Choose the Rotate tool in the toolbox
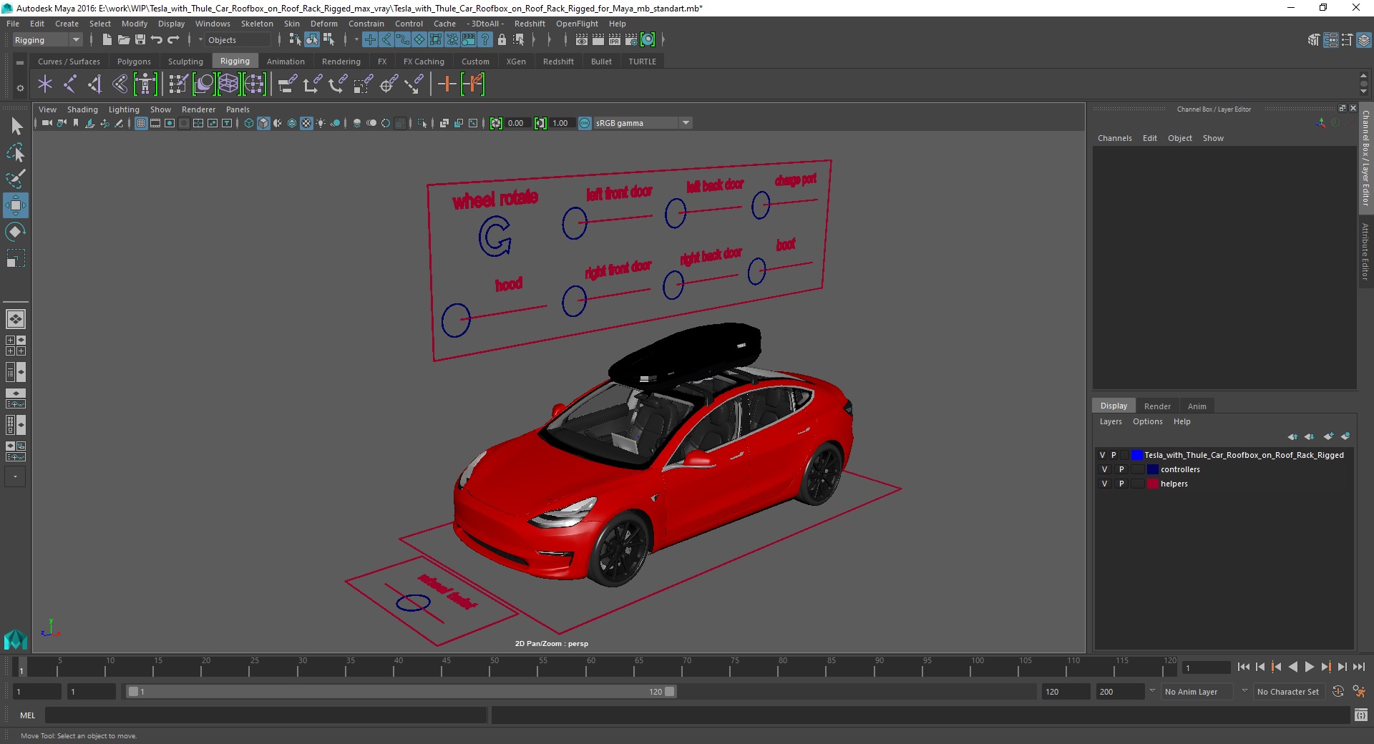Viewport: 1374px width, 744px height. [15, 232]
